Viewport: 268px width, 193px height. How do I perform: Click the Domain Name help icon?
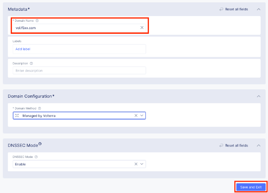point(37,21)
